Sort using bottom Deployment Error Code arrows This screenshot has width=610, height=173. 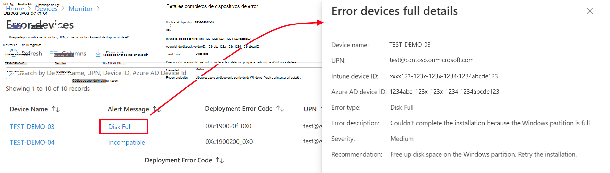(x=220, y=160)
